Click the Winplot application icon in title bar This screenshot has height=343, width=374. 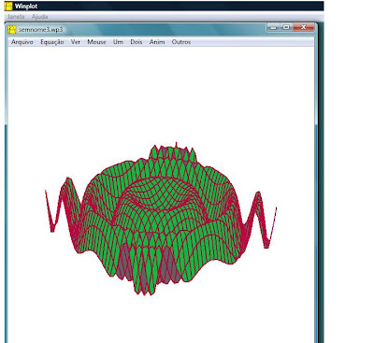(x=8, y=6)
